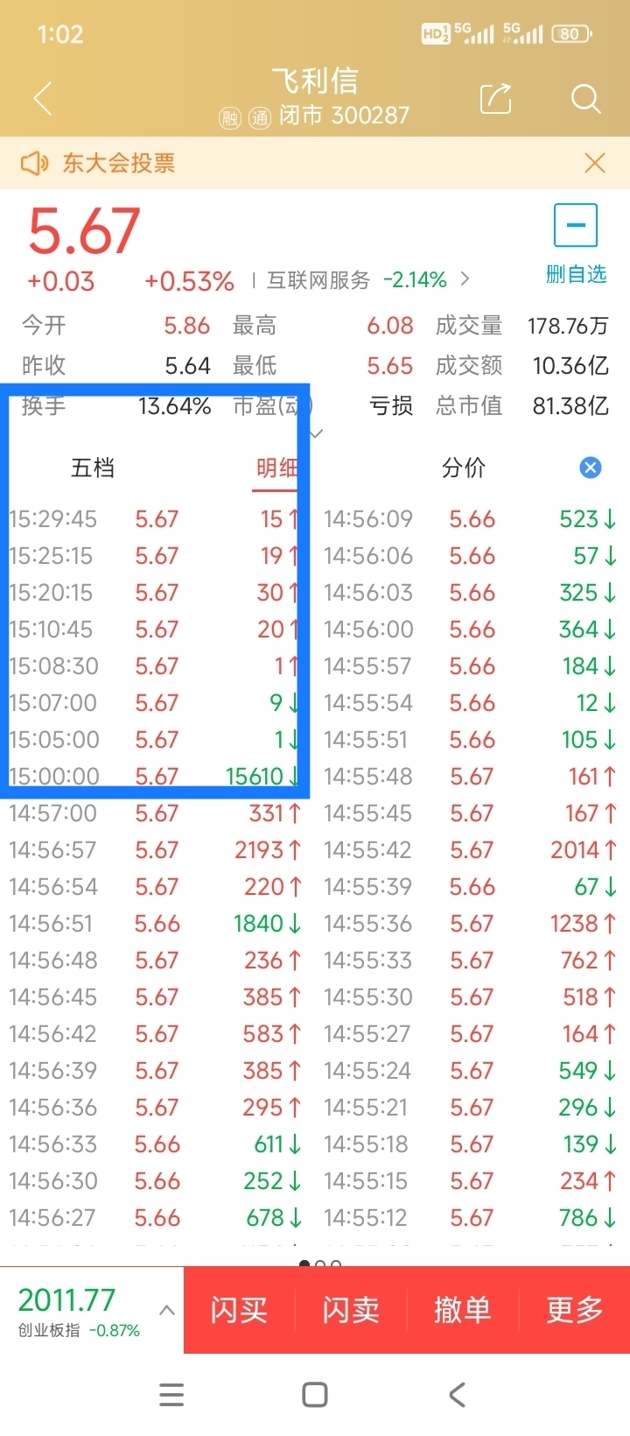630x1436 pixels.
Task: Go back using the header arrow
Action: [42, 98]
